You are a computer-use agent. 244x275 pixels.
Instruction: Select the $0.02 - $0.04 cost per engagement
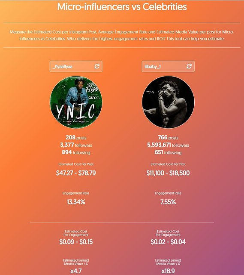pos(168,242)
